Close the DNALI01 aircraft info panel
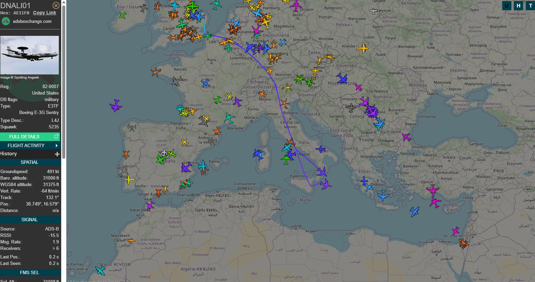Viewport: 535px width, 282px height. point(56,5)
